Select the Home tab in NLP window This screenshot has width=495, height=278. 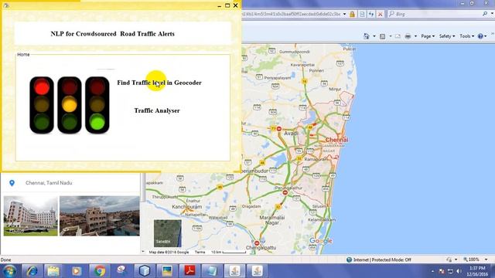pyautogui.click(x=23, y=55)
